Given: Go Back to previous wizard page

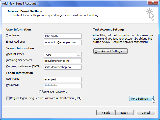Looking at the screenshot, I should [x=105, y=112].
